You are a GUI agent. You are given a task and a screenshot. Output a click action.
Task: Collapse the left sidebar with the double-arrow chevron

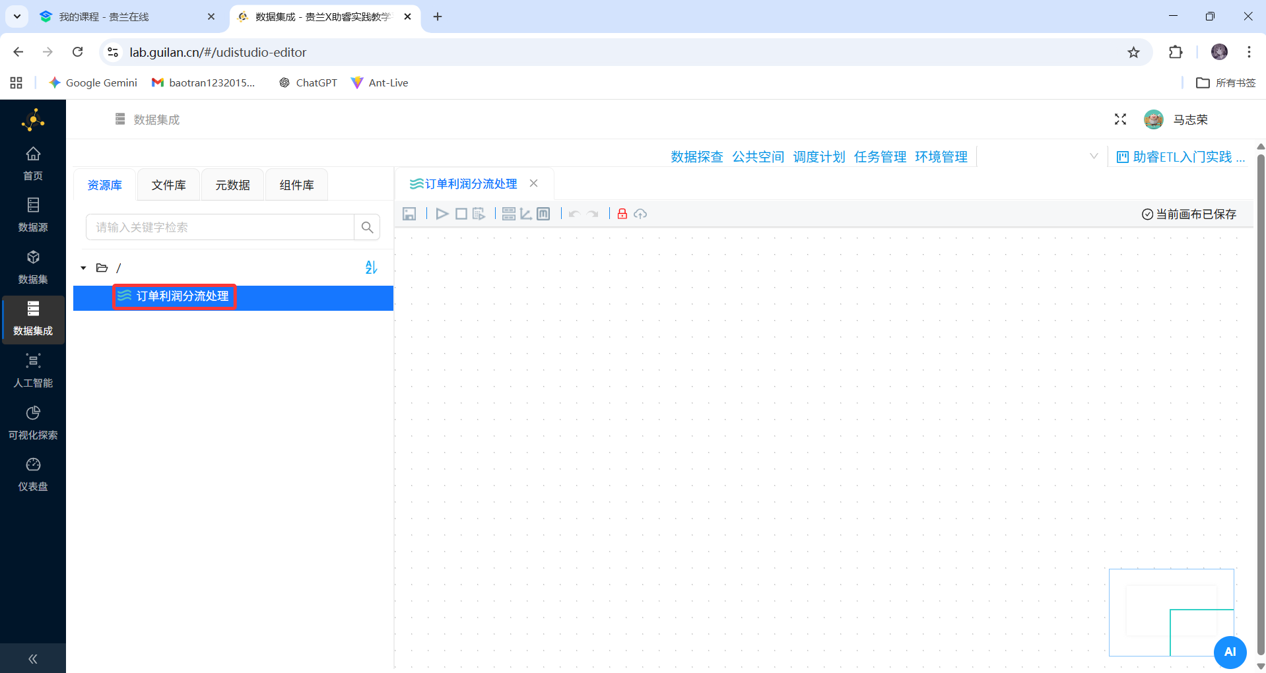(32, 658)
